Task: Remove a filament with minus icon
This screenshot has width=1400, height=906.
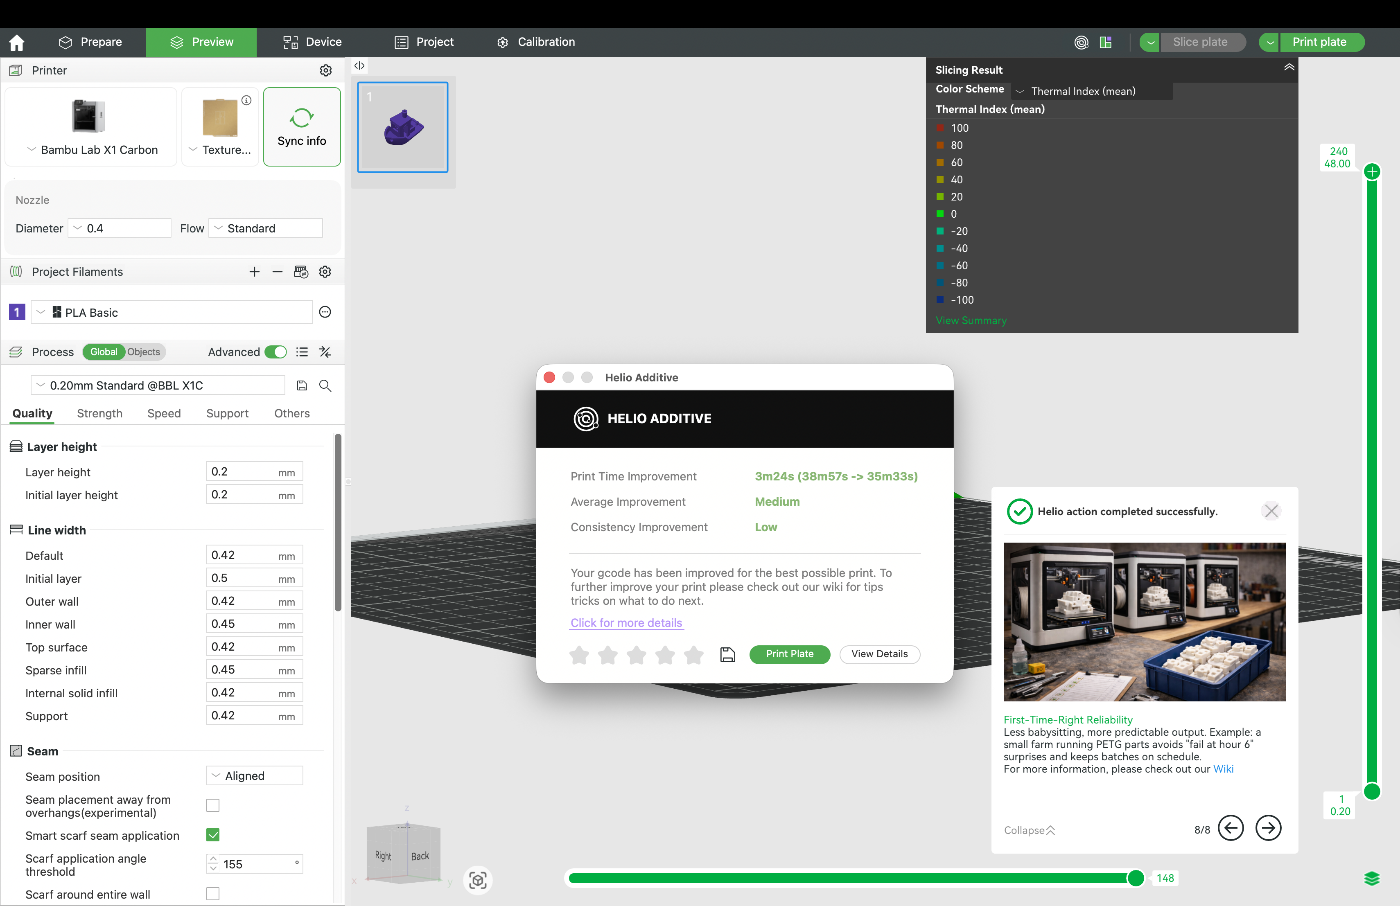Action: pyautogui.click(x=278, y=272)
